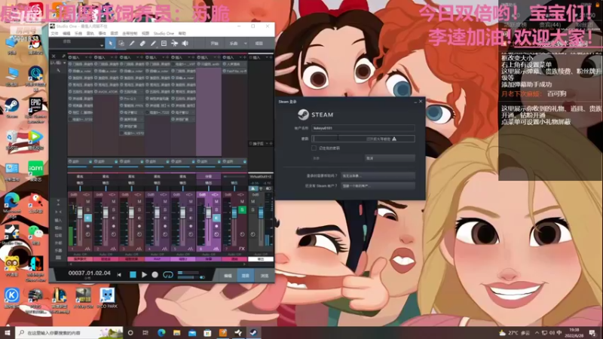Open iQIYI desktop icon

click(x=35, y=171)
